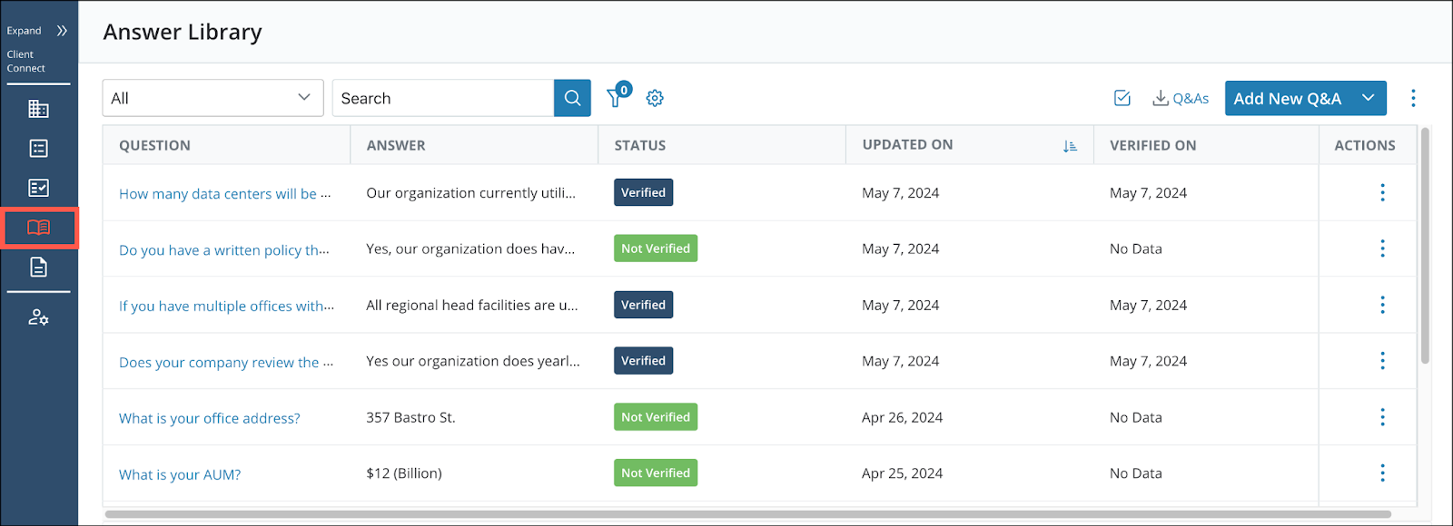This screenshot has height=526, width=1453.
Task: Expand the sidebar with double chevron
Action: pos(62,31)
